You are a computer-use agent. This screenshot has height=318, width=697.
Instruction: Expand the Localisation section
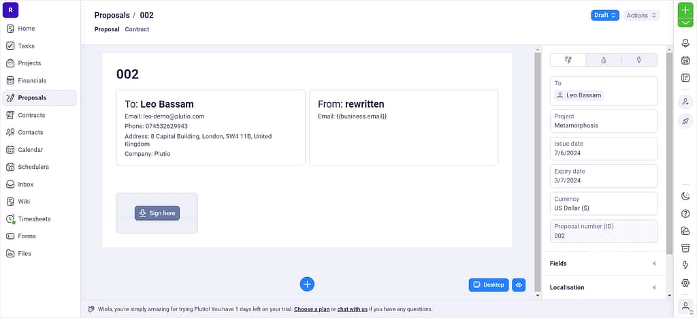pyautogui.click(x=604, y=287)
